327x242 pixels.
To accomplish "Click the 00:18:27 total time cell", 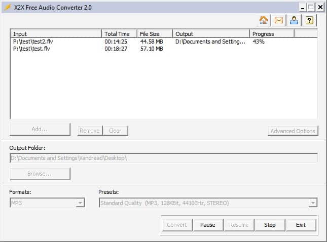I will click(x=116, y=49).
